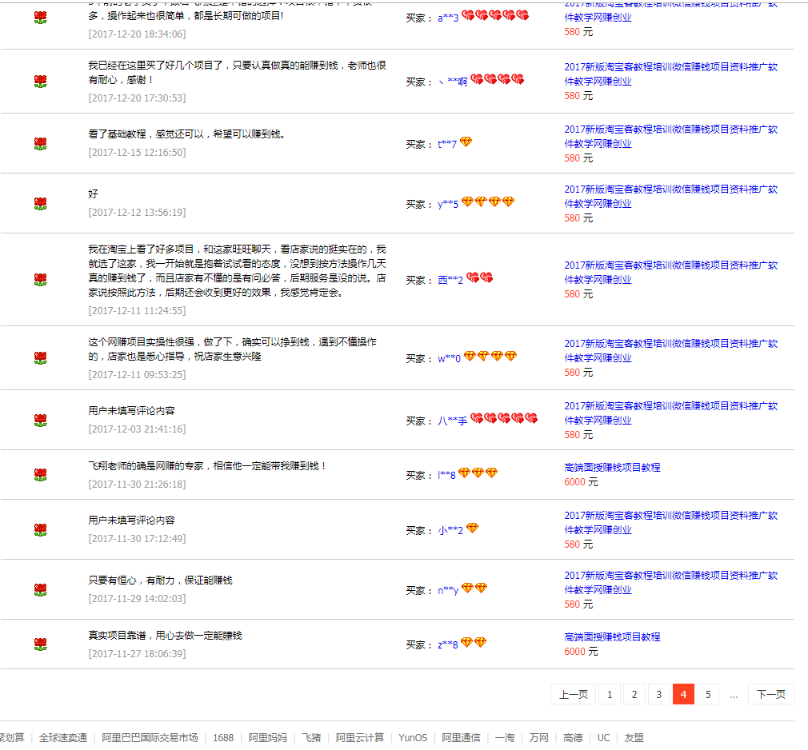Click the heart credit icons next to buyer 西**2
The height and width of the screenshot is (750, 808).
tap(479, 278)
